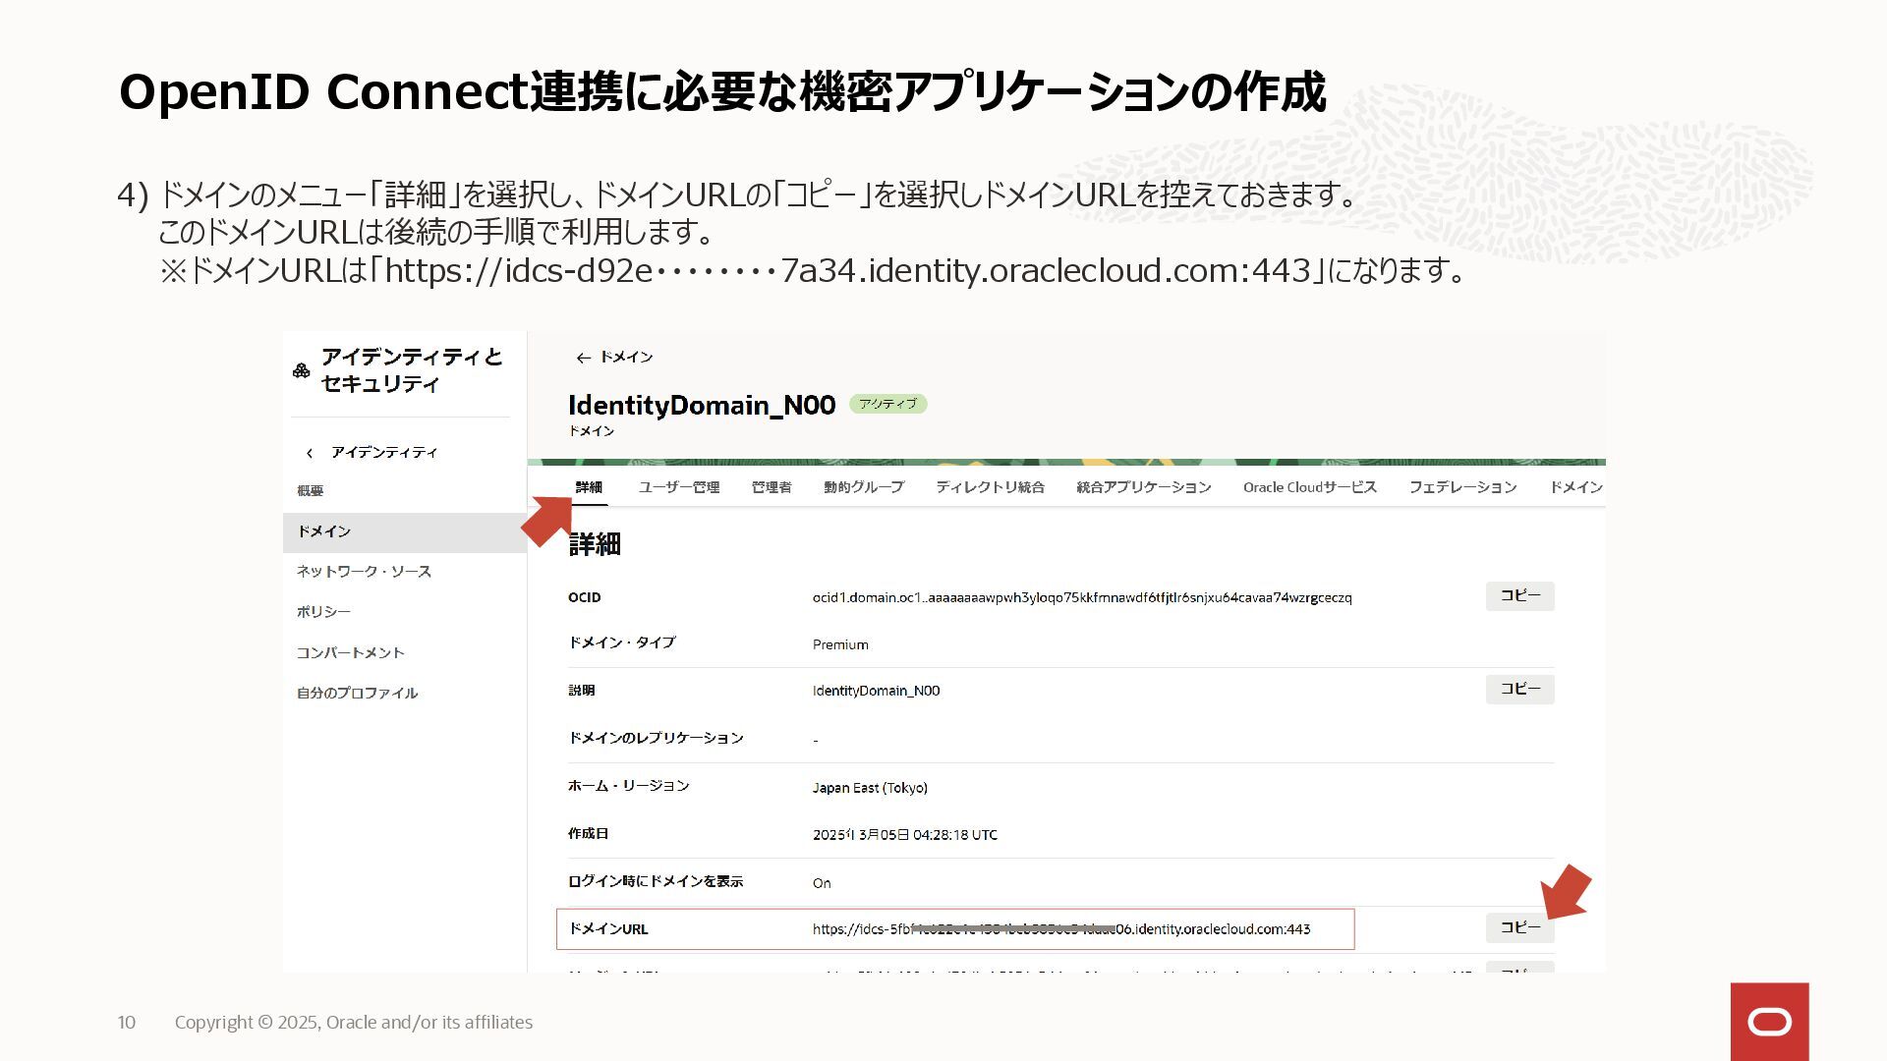Copy the OCID value
Image resolution: width=1887 pixels, height=1061 pixels.
1519,596
